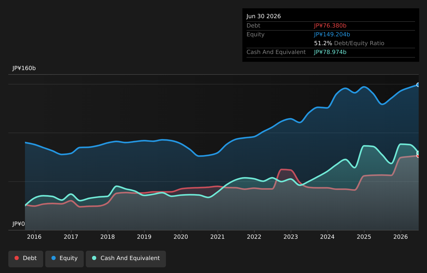Click the Cash And Equivalent label in tooltip
Viewport: 427px width, 273px height.
pos(276,52)
